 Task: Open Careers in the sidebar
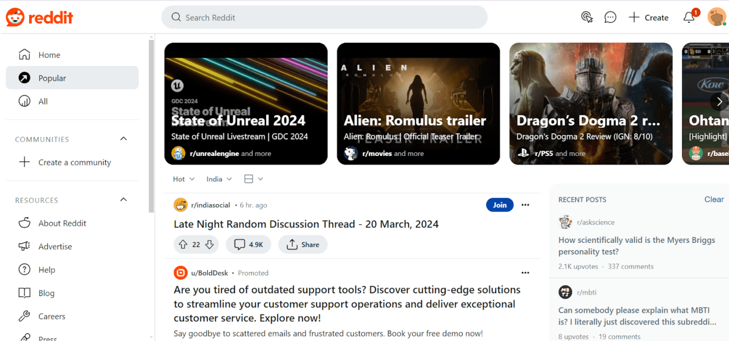72,316
